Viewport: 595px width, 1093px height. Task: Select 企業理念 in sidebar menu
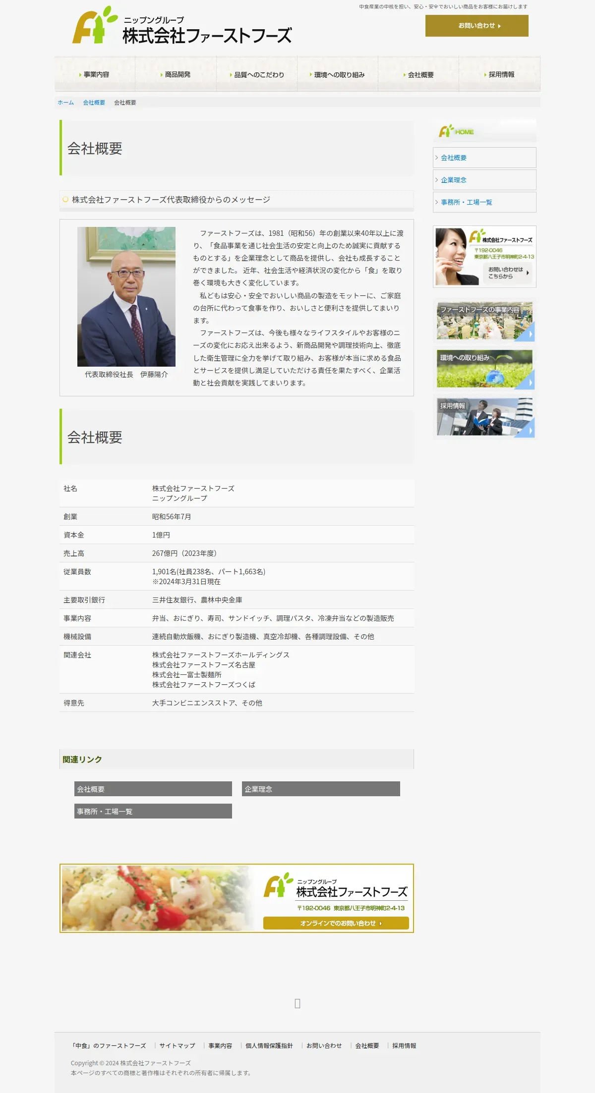[484, 180]
